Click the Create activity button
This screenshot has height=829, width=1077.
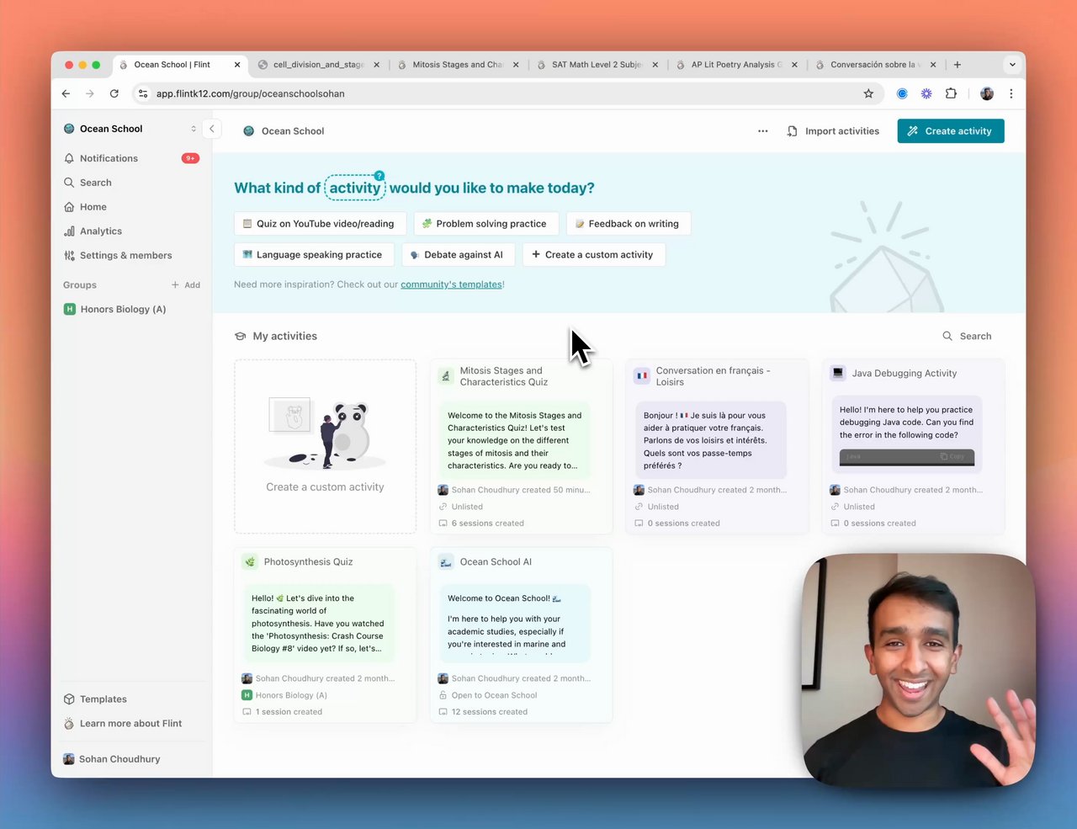(x=951, y=131)
